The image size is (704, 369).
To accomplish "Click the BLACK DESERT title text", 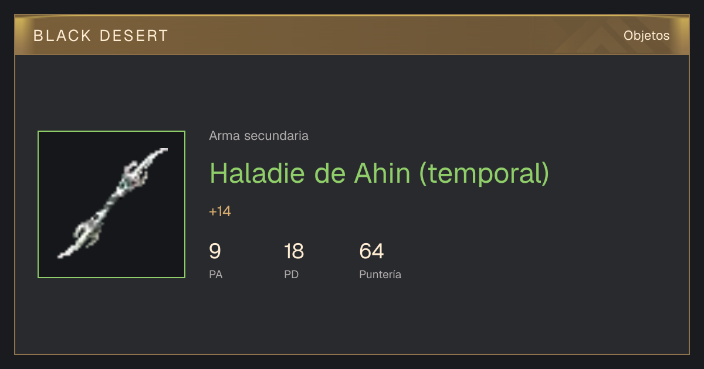I will (101, 36).
